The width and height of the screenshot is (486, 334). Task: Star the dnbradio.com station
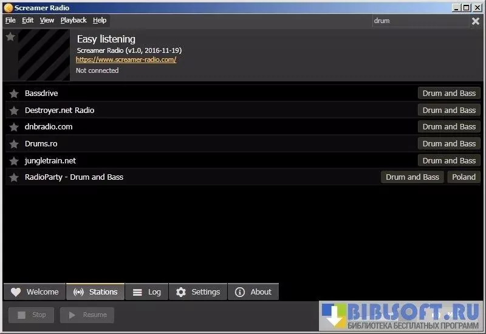pos(14,127)
